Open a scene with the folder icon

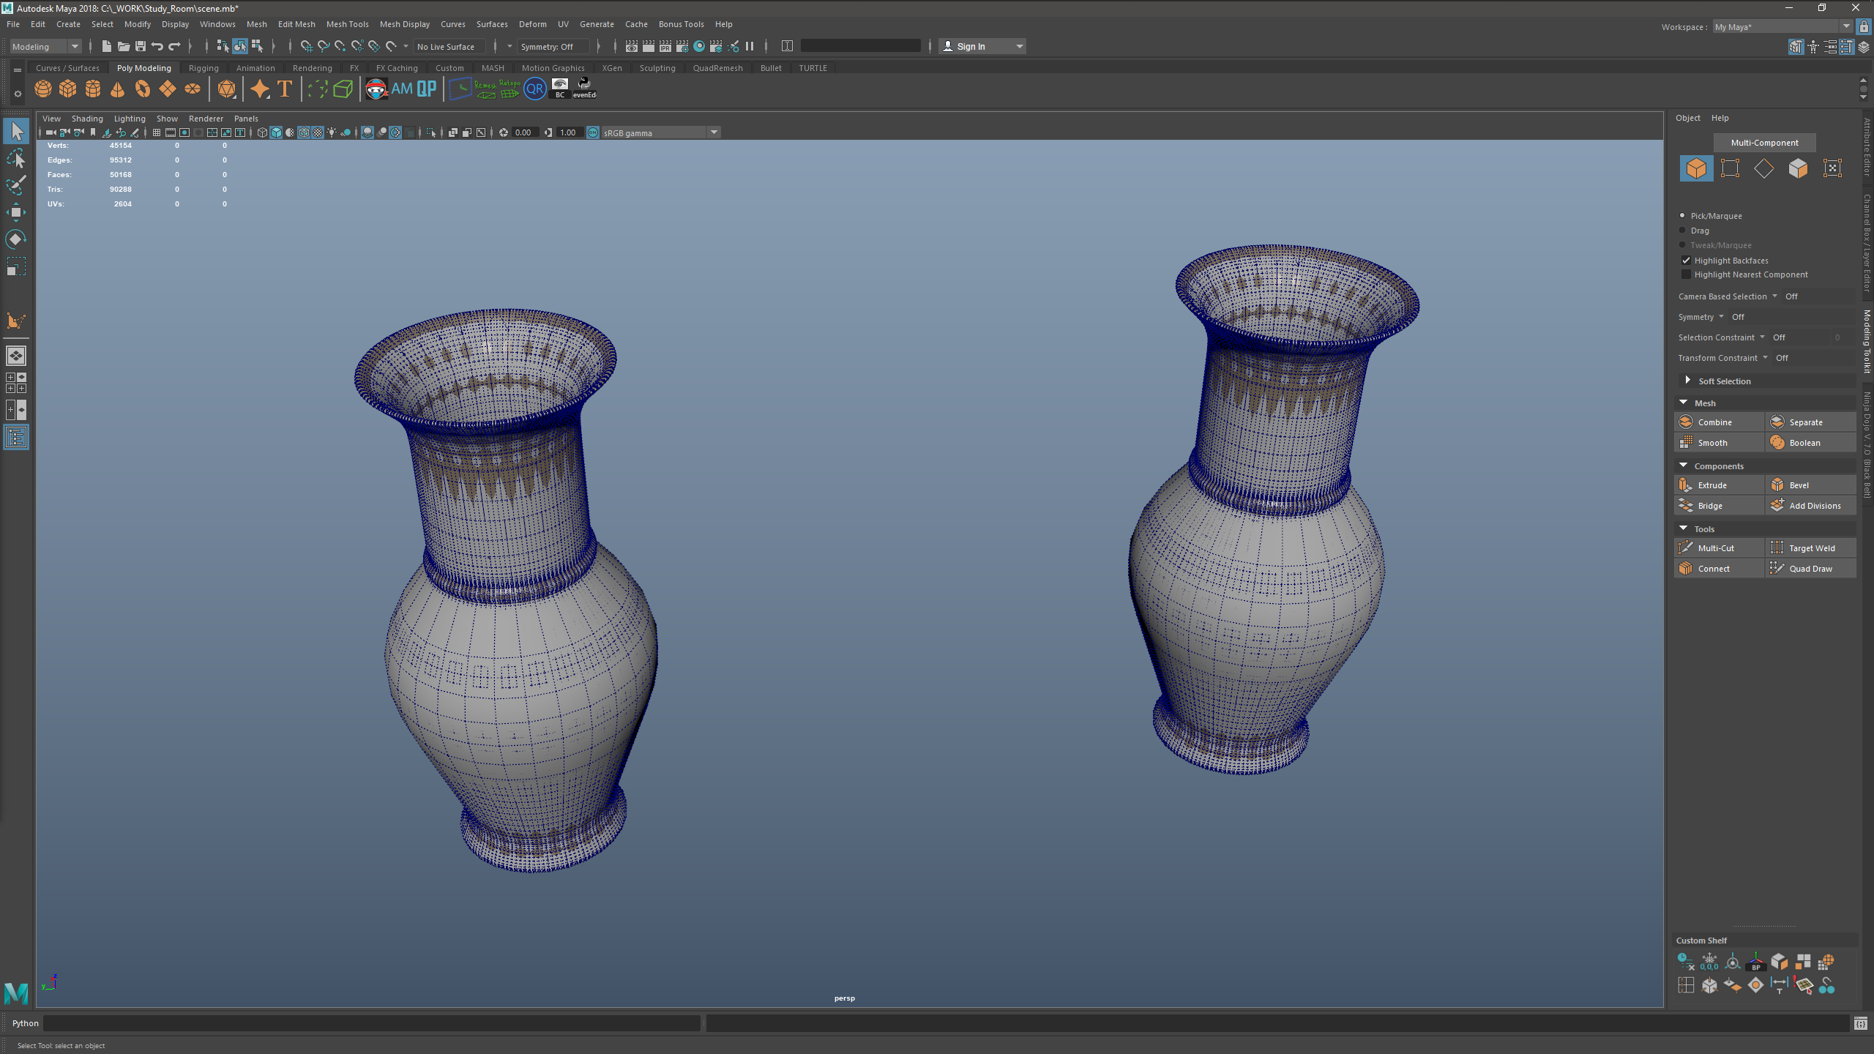(x=124, y=46)
